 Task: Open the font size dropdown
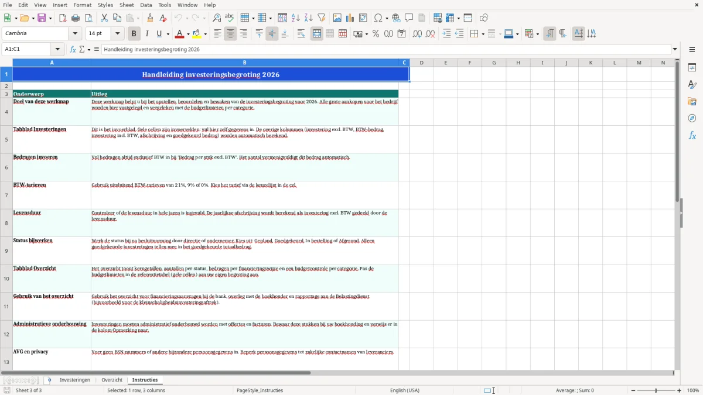(117, 34)
